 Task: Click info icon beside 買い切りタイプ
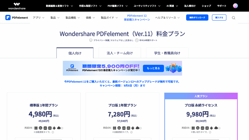[210, 132]
